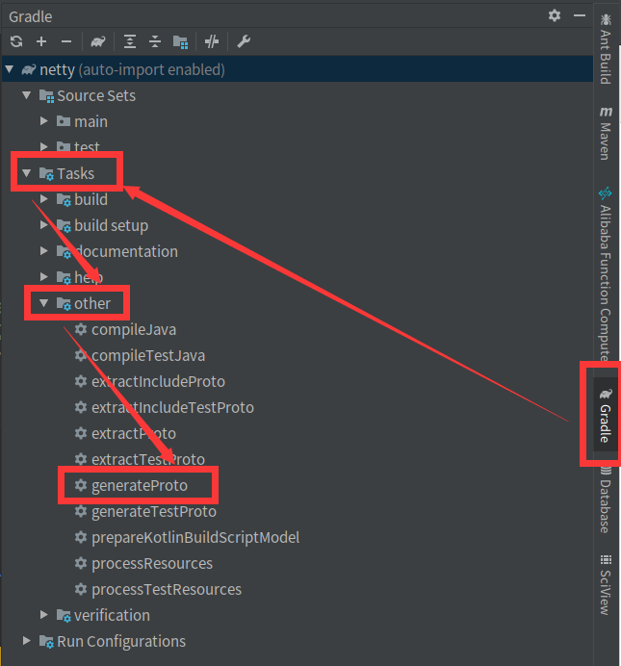Collapse the Source Sets node
621x666 pixels.
(27, 95)
